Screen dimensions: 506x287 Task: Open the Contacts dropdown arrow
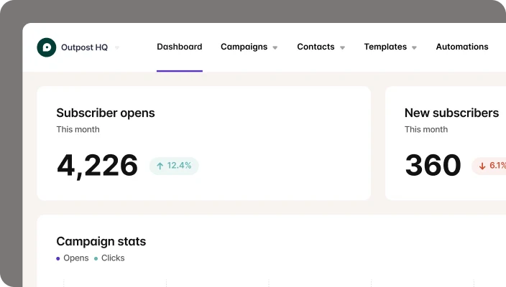(x=342, y=48)
